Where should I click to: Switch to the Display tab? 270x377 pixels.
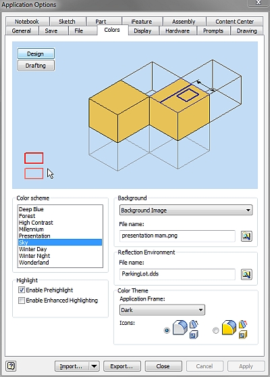pyautogui.click(x=142, y=31)
